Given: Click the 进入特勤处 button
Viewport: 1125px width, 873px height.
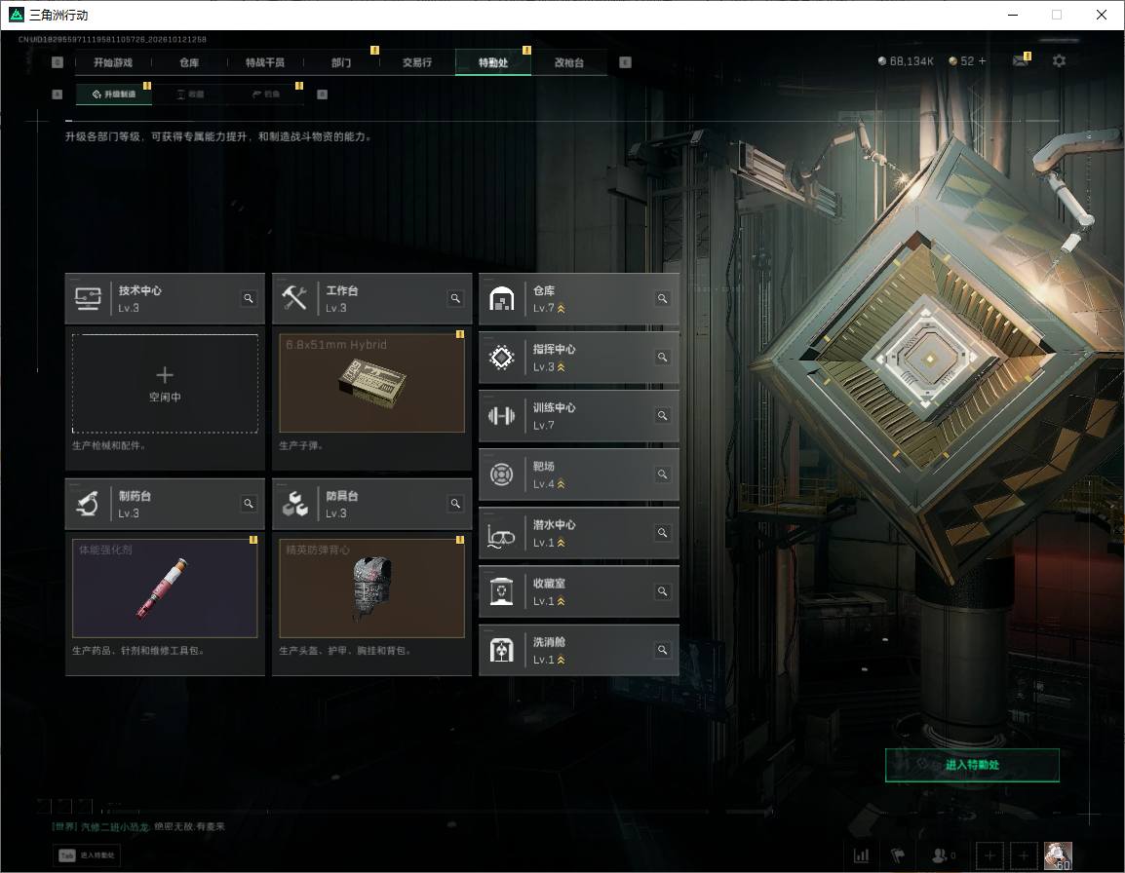Looking at the screenshot, I should point(972,765).
